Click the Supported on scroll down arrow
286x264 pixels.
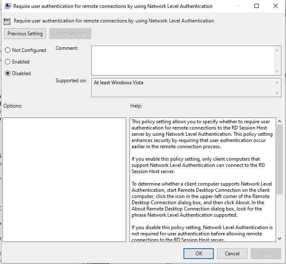278,93
